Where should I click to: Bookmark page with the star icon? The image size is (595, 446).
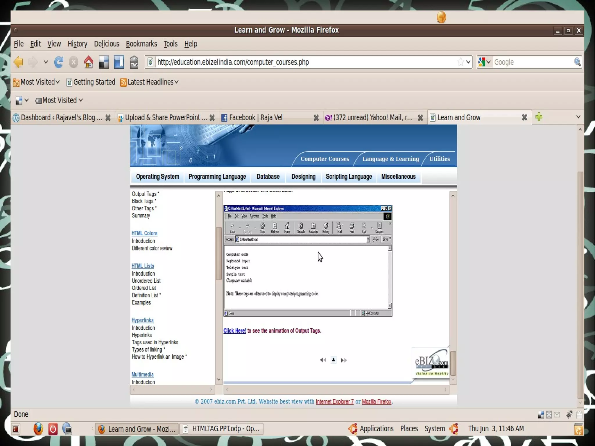pyautogui.click(x=460, y=62)
